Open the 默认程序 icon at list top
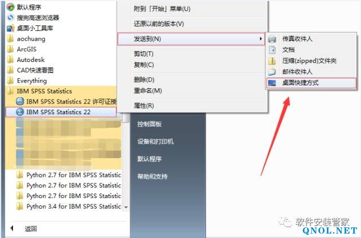Screen dimensions: 361x238 [10, 7]
